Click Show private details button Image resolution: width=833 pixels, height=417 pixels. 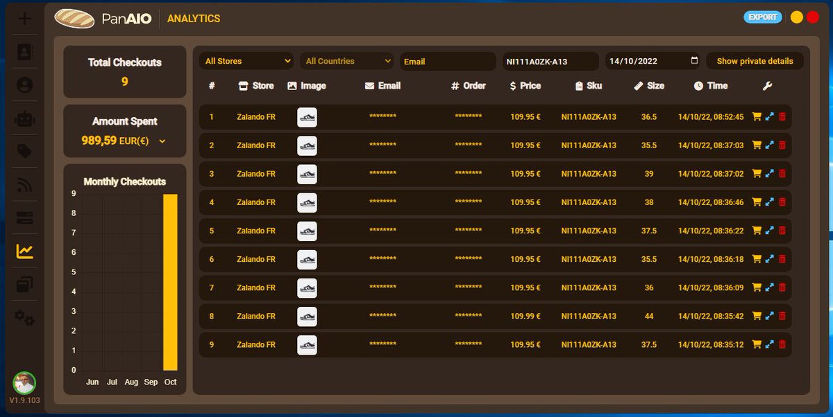pyautogui.click(x=755, y=61)
